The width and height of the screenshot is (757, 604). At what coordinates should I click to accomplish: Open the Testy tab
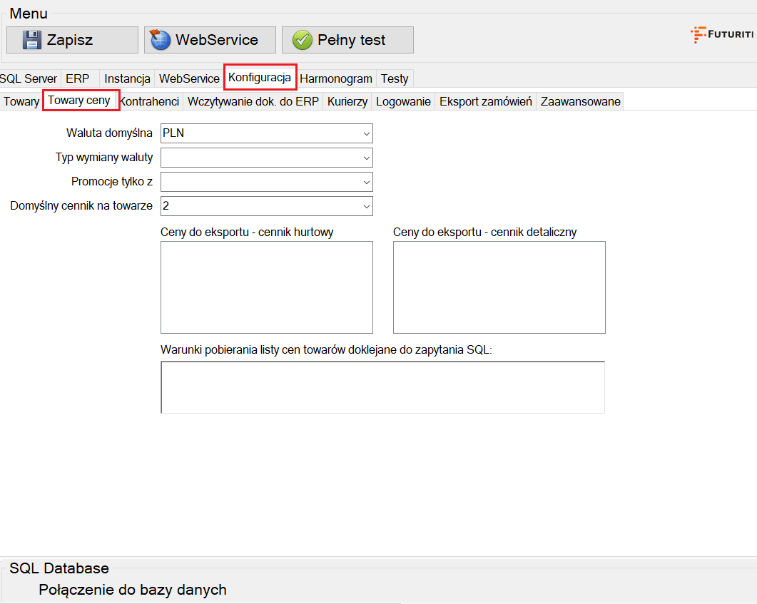395,78
